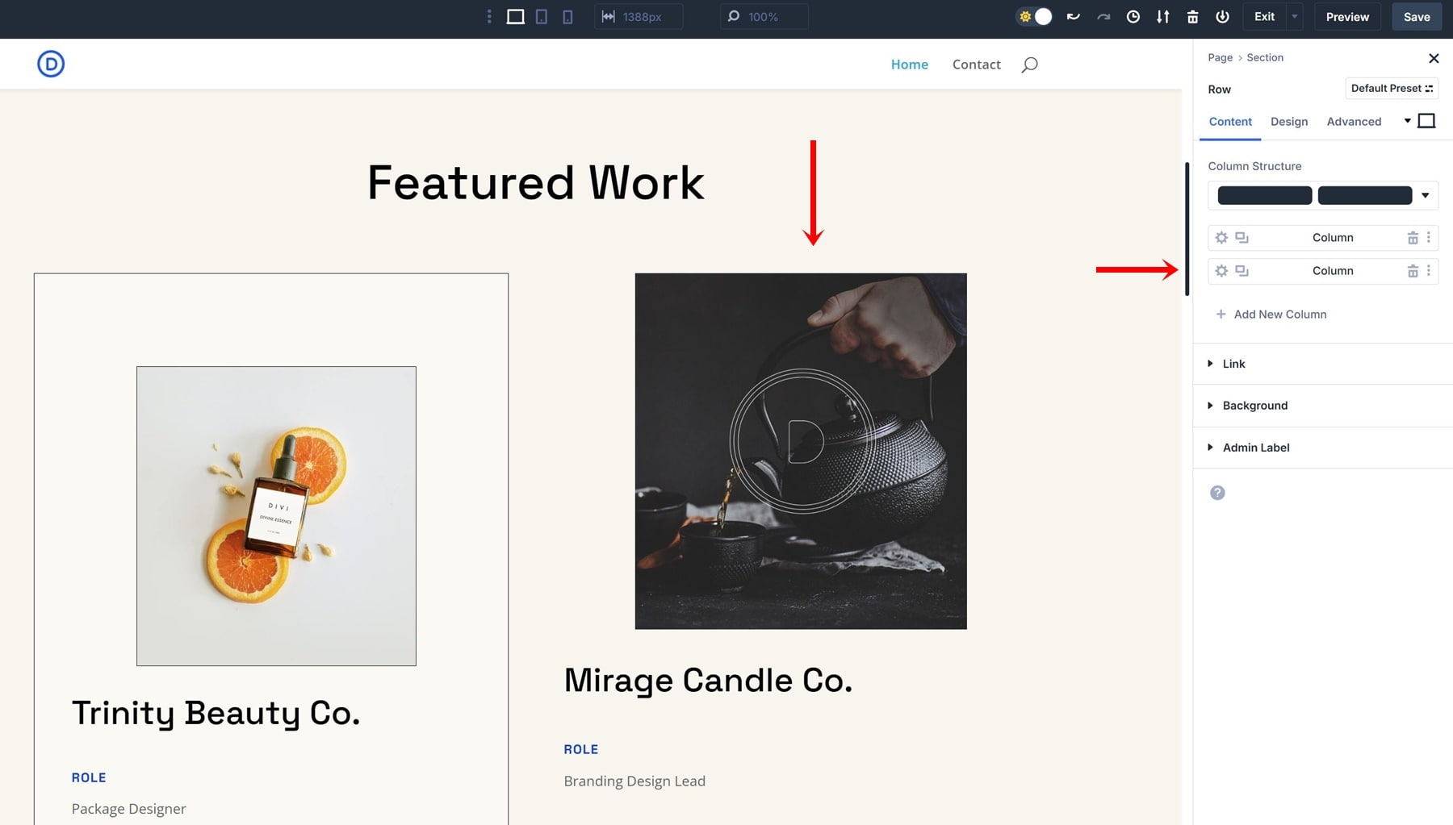Image resolution: width=1453 pixels, height=825 pixels.
Task: Click the search icon in site header
Action: [1029, 65]
